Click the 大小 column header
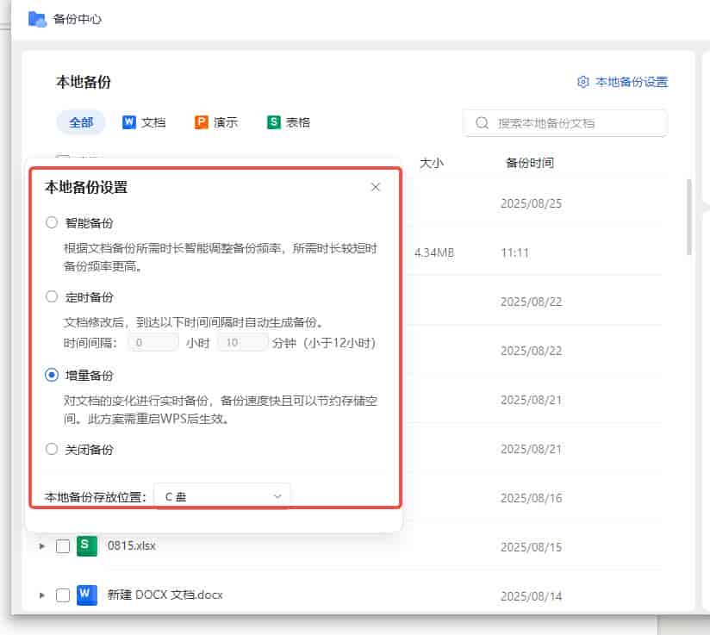Screen dimensions: 710x635 click(432, 163)
